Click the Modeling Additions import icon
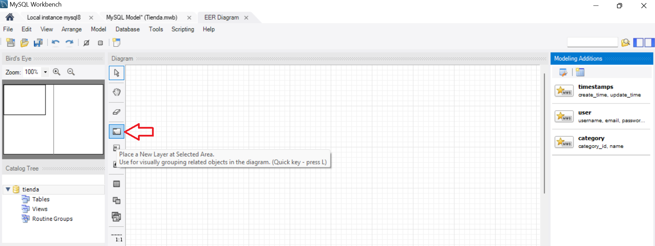The width and height of the screenshot is (655, 246). point(563,72)
